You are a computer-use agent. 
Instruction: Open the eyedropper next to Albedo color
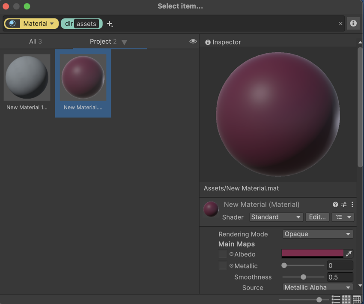tap(349, 254)
